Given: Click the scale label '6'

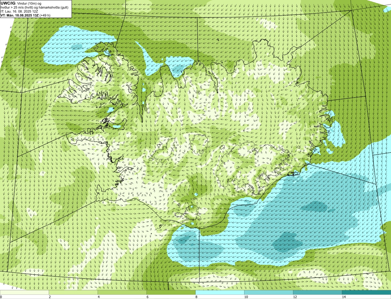Looking at the screenshot, I should [x=147, y=297].
